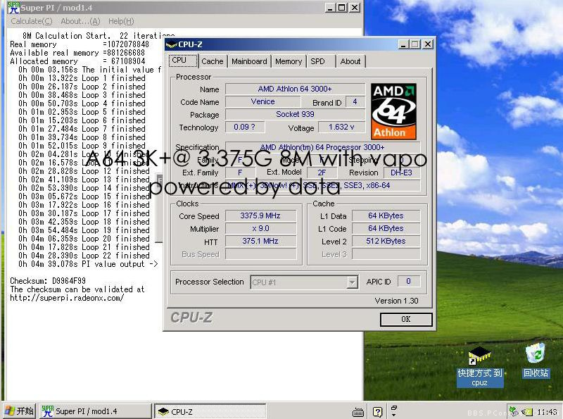Close the CPU-Z window
The image size is (563, 419).
[x=428, y=44]
